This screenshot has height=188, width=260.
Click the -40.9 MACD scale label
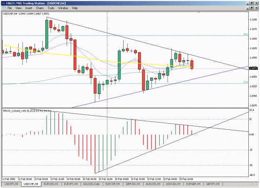point(252,175)
